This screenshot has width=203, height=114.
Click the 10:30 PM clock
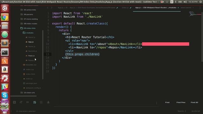pos(193,2)
